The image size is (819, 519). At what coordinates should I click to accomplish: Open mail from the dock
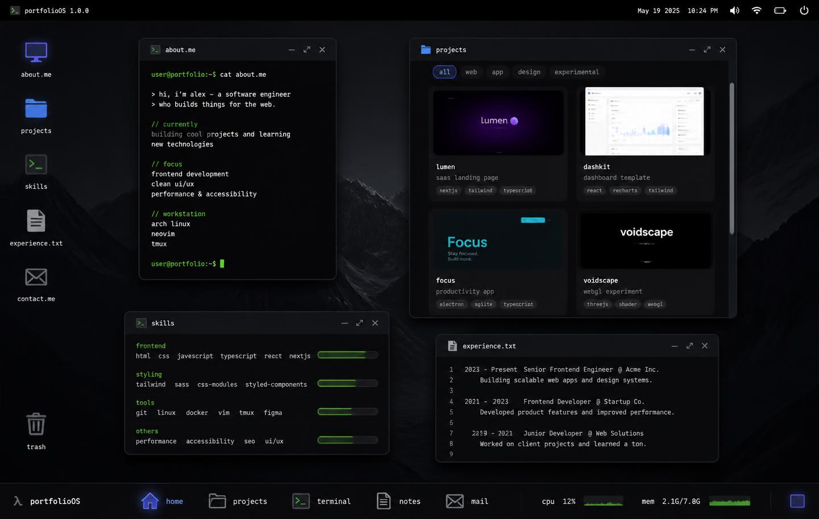[x=467, y=501]
